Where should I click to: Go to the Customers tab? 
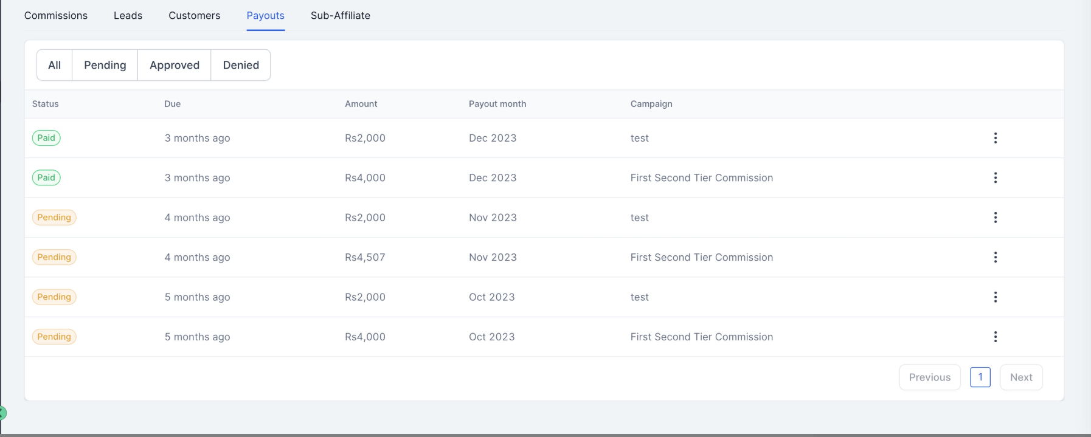click(195, 16)
